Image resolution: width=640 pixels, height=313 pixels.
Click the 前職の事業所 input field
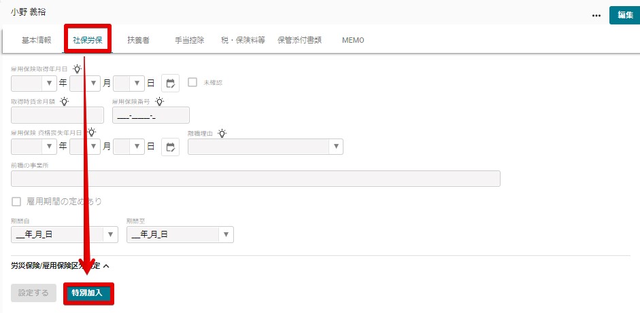click(256, 179)
